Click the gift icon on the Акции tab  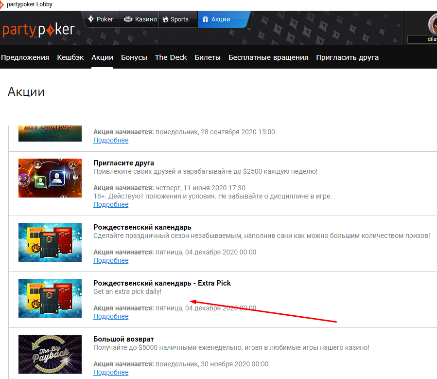click(206, 19)
